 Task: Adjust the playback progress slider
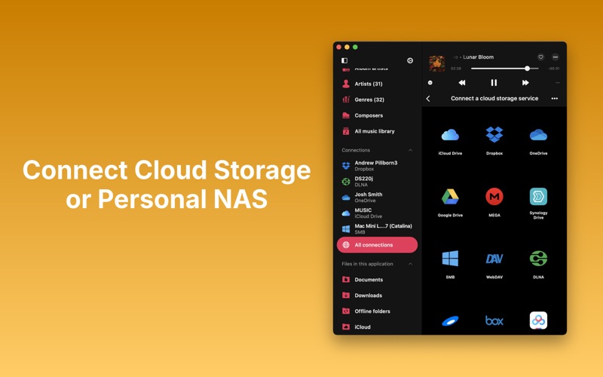coord(504,69)
